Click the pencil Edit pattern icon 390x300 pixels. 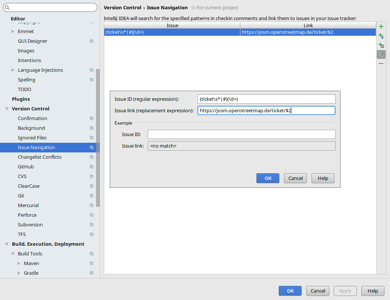381,54
